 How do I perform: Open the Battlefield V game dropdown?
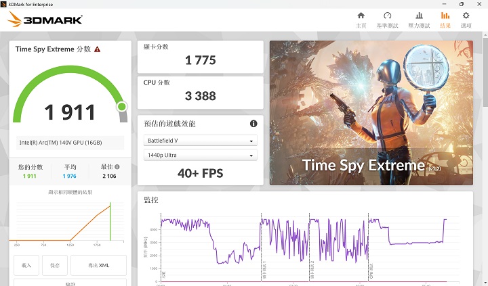pyautogui.click(x=201, y=141)
